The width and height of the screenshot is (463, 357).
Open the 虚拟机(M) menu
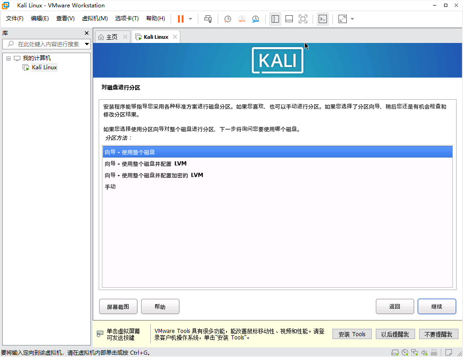tap(95, 18)
